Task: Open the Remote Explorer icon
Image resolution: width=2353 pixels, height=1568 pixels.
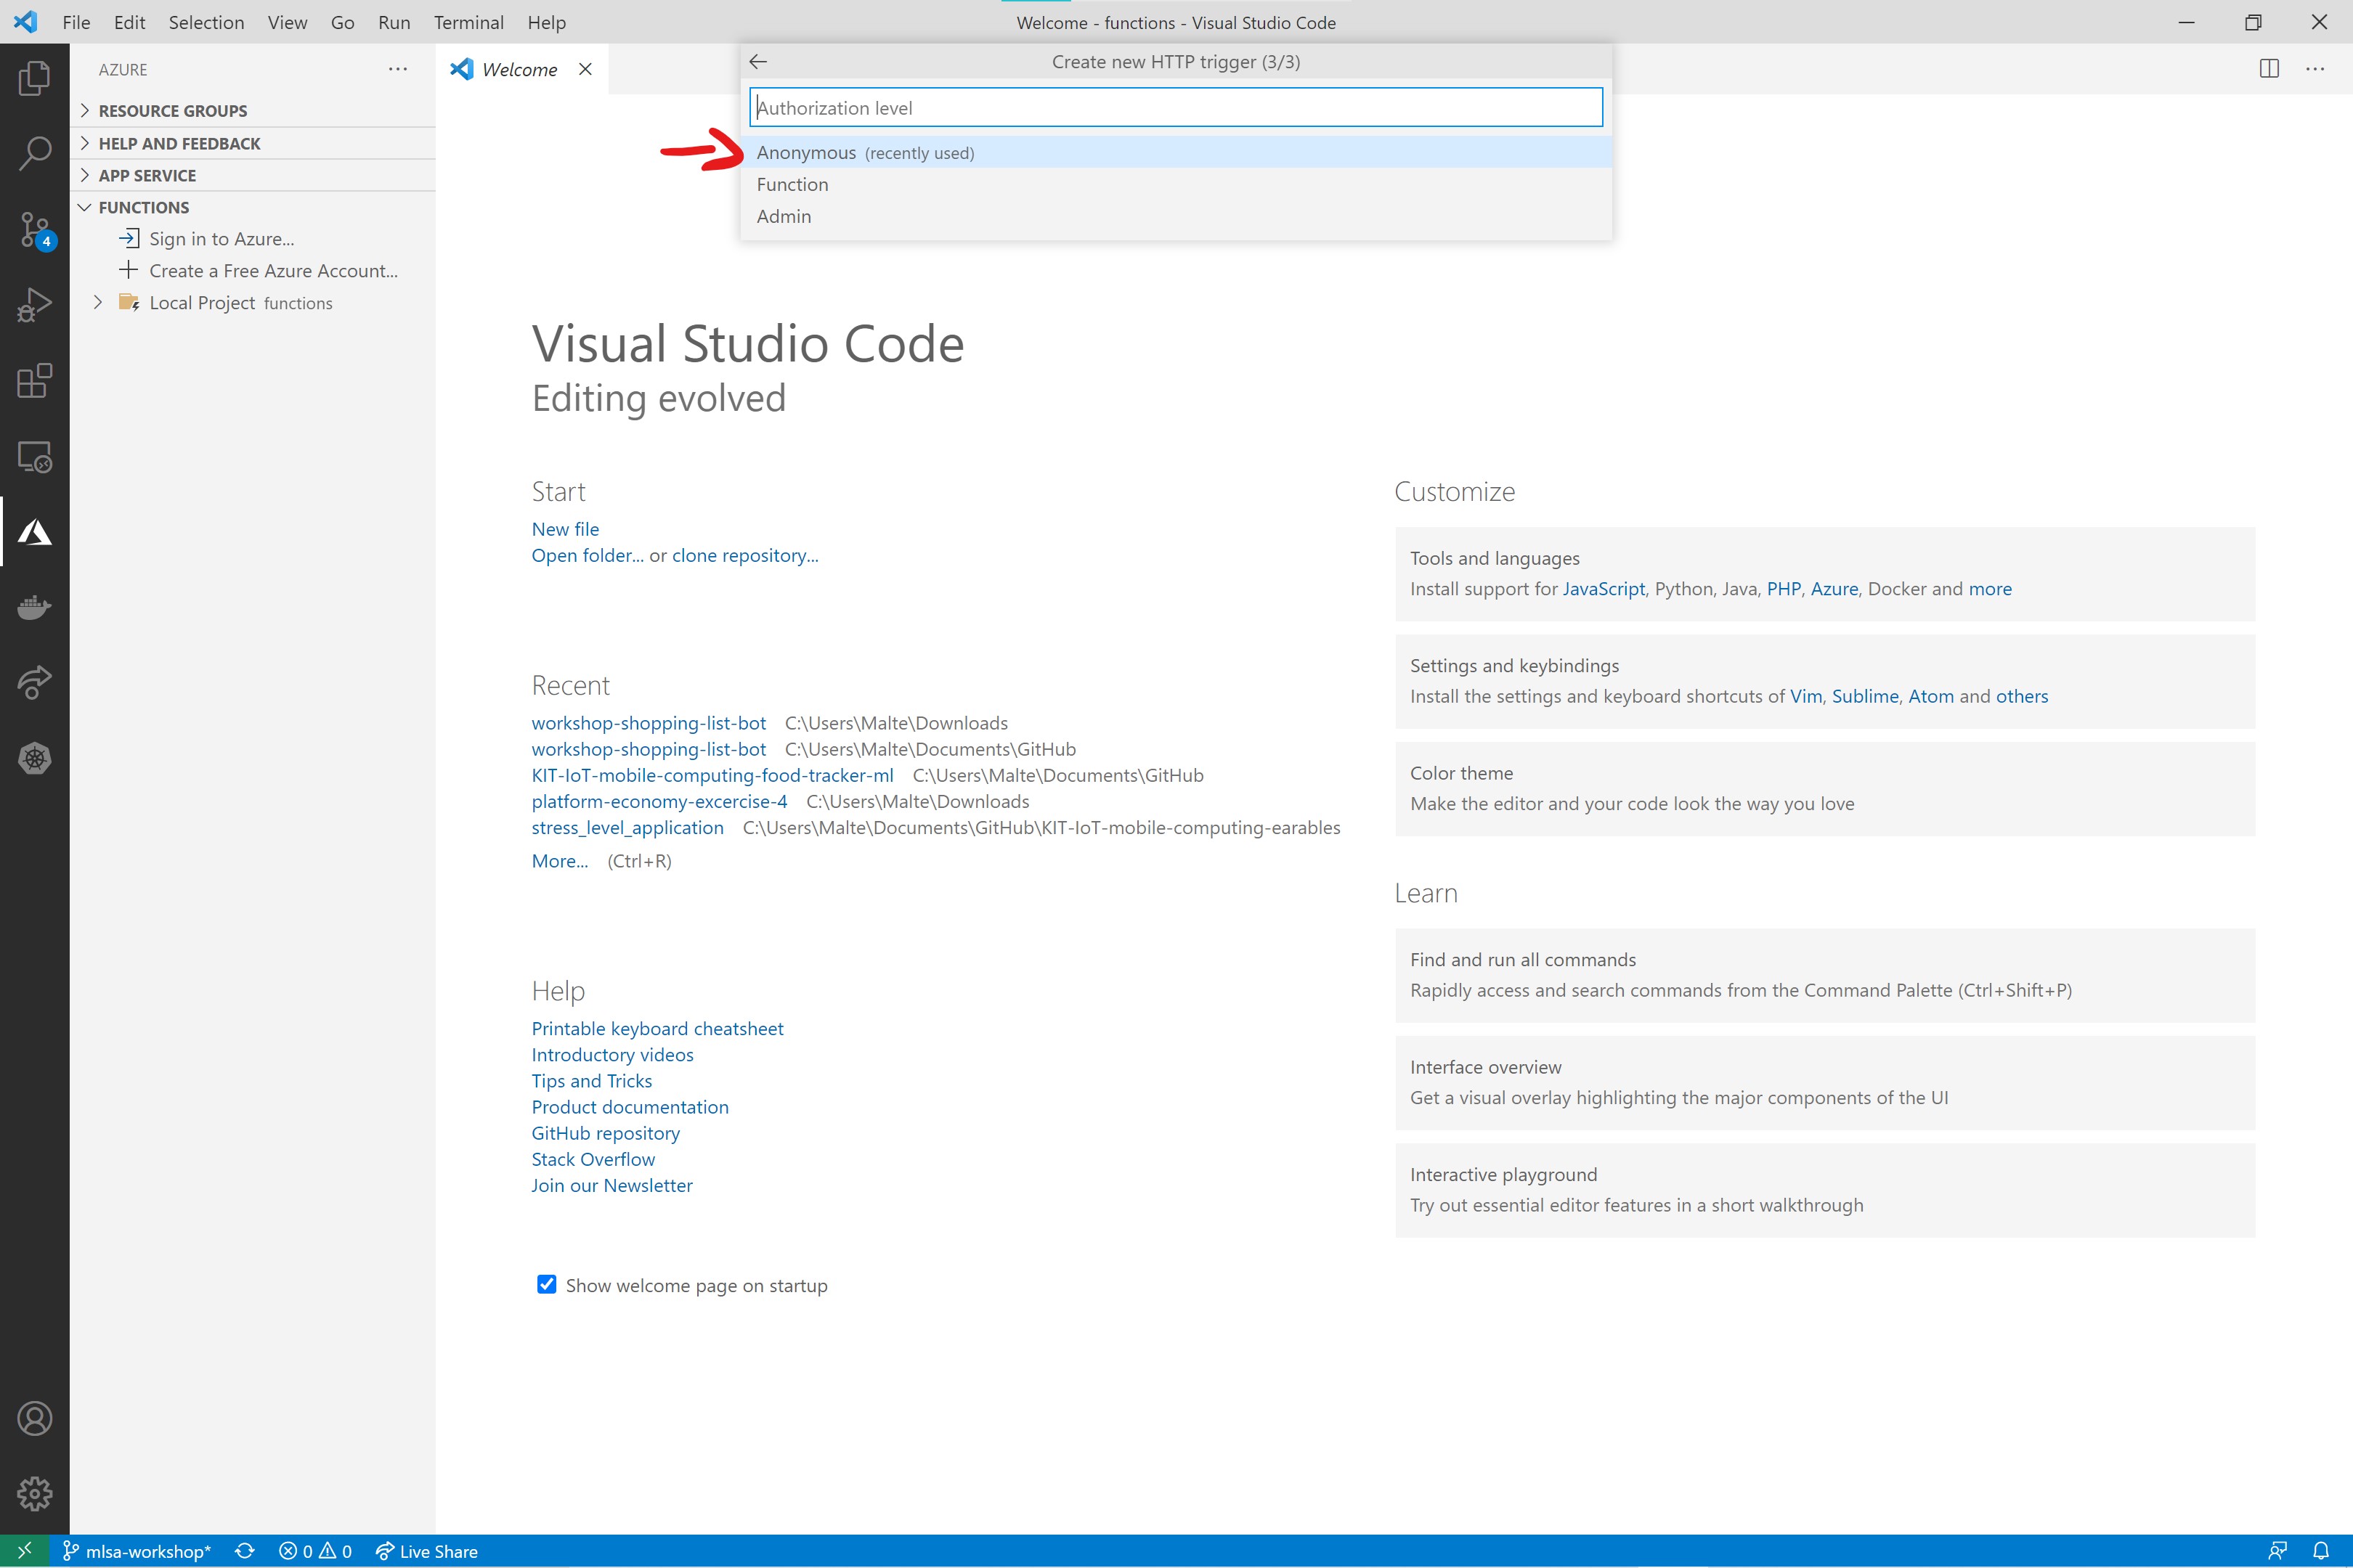Action: click(x=34, y=457)
